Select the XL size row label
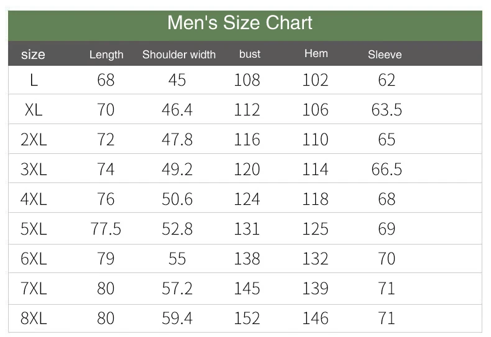Image resolution: width=491 pixels, height=337 pixels. coord(34,110)
